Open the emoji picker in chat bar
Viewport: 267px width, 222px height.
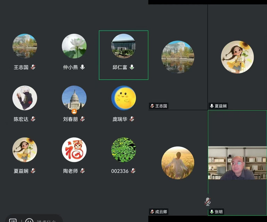[x=29, y=220]
